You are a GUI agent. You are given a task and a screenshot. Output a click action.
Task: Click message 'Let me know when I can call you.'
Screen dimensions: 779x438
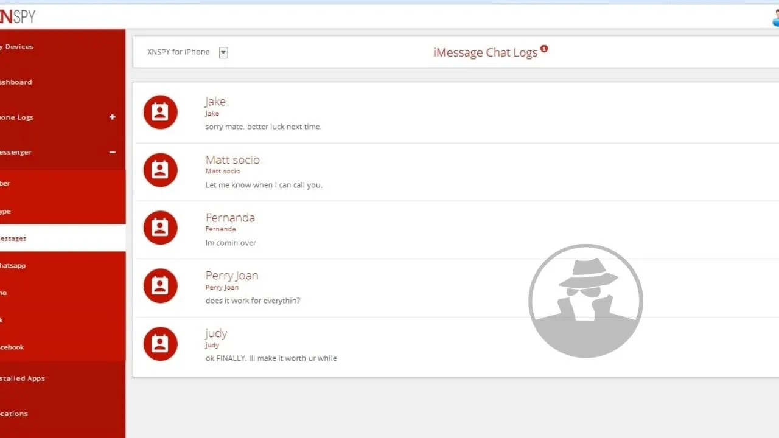click(264, 185)
